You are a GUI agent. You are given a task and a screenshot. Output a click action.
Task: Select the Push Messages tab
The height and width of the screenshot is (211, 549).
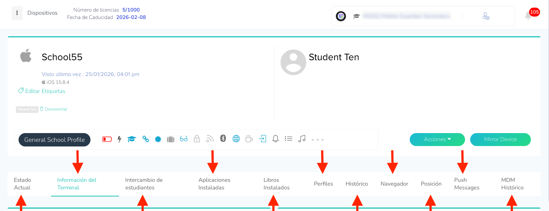(x=466, y=184)
